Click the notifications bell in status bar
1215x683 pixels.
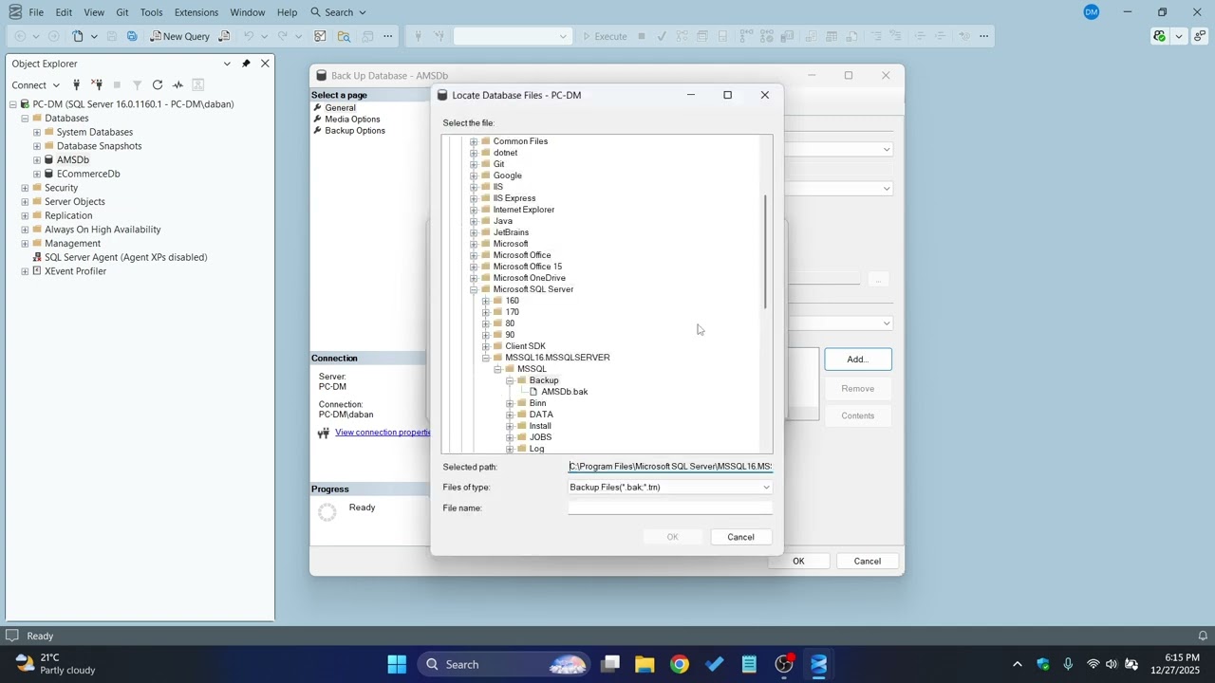pos(1203,636)
